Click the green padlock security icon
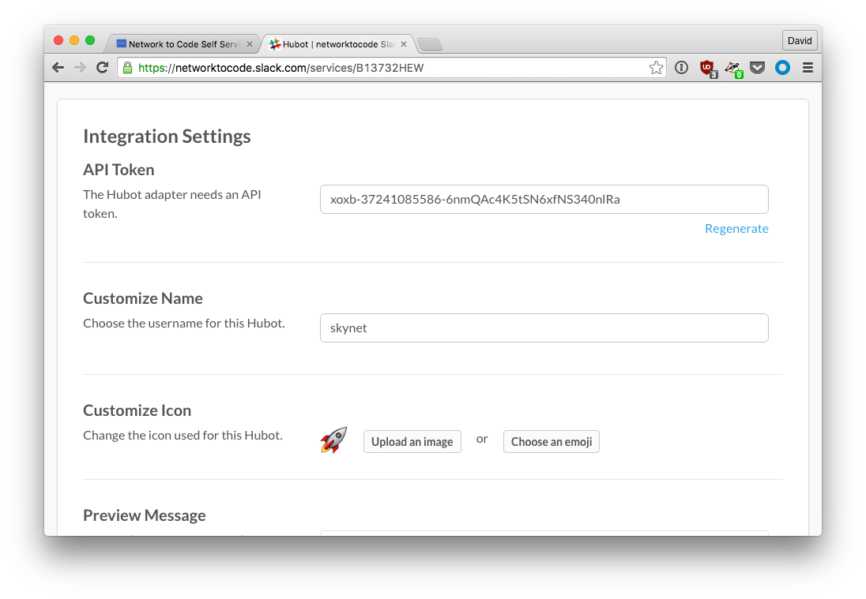Screen dimensions: 866x599 click(127, 68)
